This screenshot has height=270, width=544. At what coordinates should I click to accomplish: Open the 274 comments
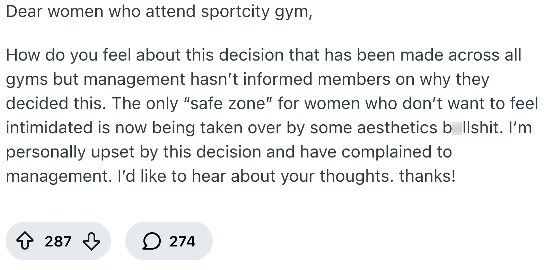click(x=182, y=241)
